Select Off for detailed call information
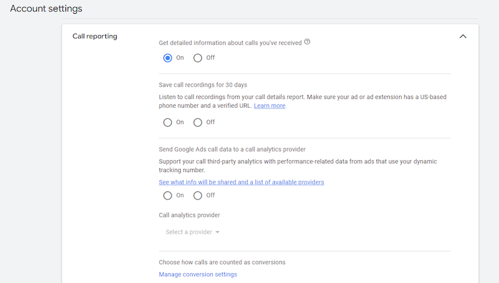Image resolution: width=499 pixels, height=283 pixels. (x=198, y=58)
